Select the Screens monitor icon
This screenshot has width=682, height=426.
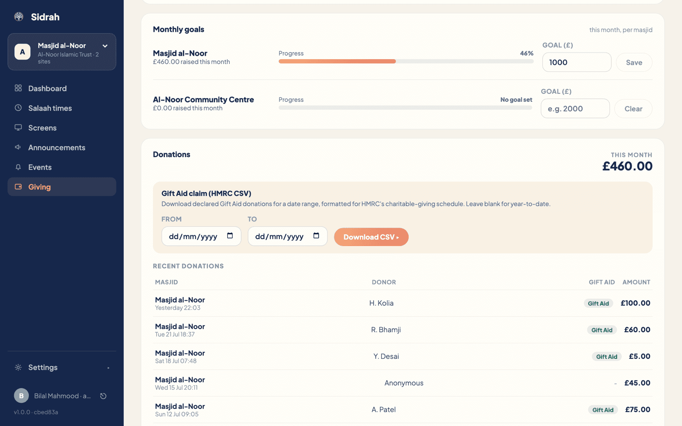coord(18,127)
